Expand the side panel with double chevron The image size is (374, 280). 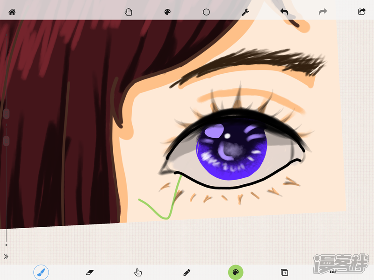point(6,256)
